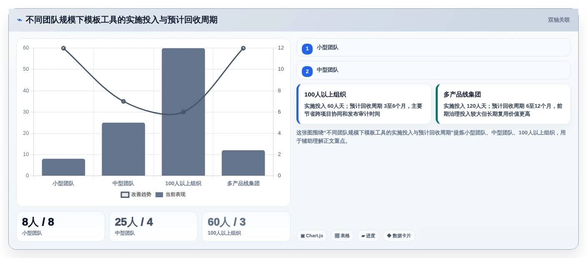Click the line point above 小型团队

(63, 48)
